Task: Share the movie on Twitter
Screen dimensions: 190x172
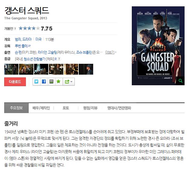Action: 36,82
